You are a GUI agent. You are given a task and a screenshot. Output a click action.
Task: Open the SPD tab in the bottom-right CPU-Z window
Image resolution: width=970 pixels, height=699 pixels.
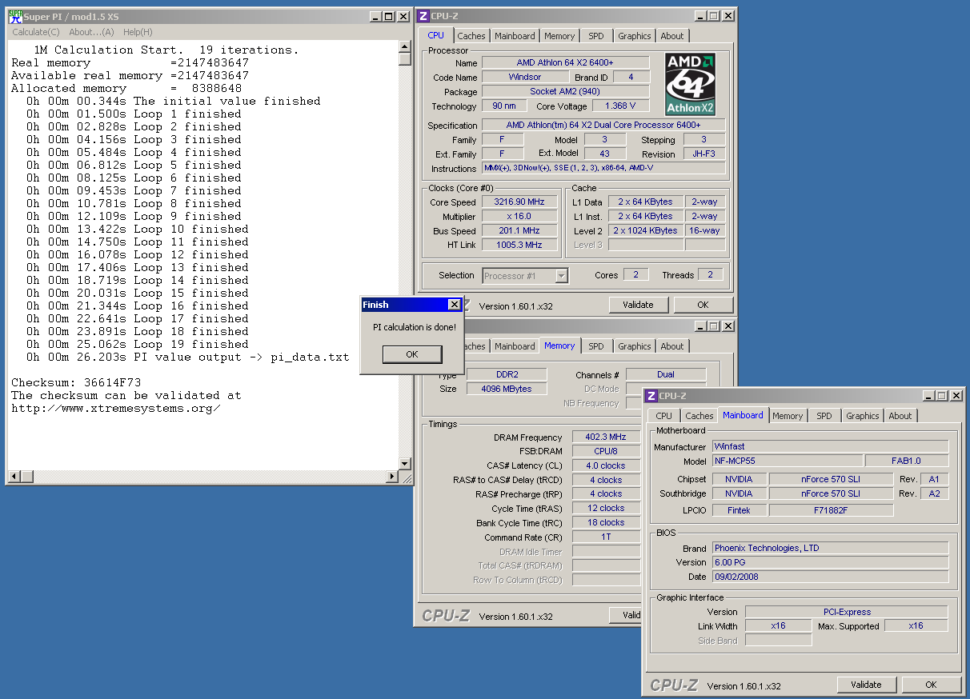click(x=824, y=416)
